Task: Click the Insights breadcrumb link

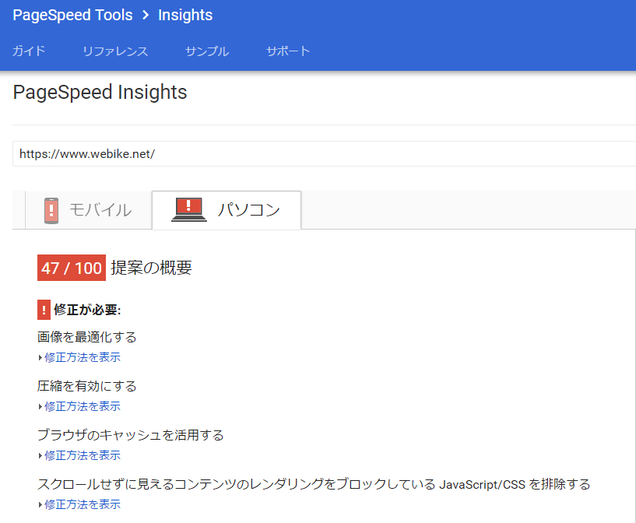Action: pos(185,16)
